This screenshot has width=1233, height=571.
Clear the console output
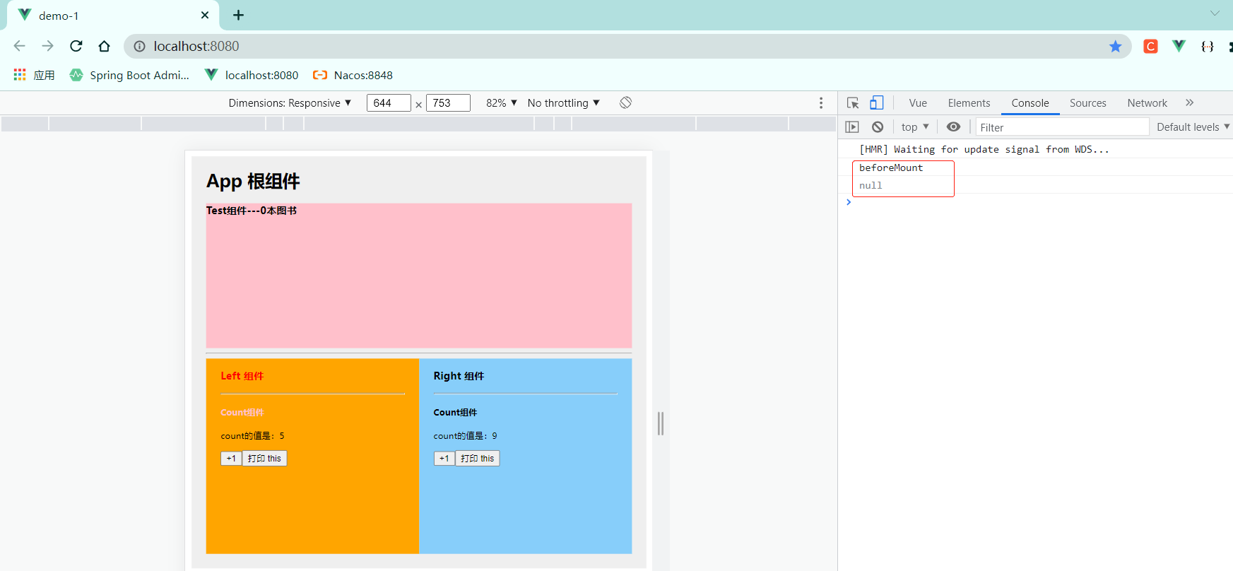point(878,127)
